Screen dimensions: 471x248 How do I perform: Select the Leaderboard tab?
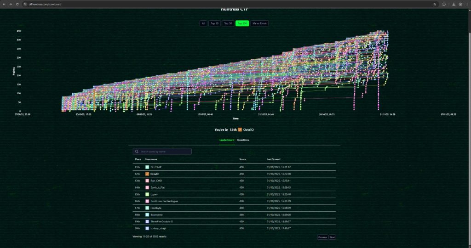(x=227, y=140)
